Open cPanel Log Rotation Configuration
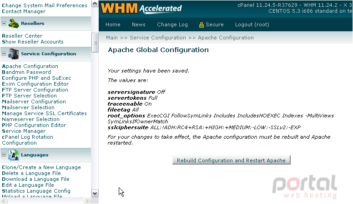Viewport: 353px width, 204px height. (x=27, y=140)
